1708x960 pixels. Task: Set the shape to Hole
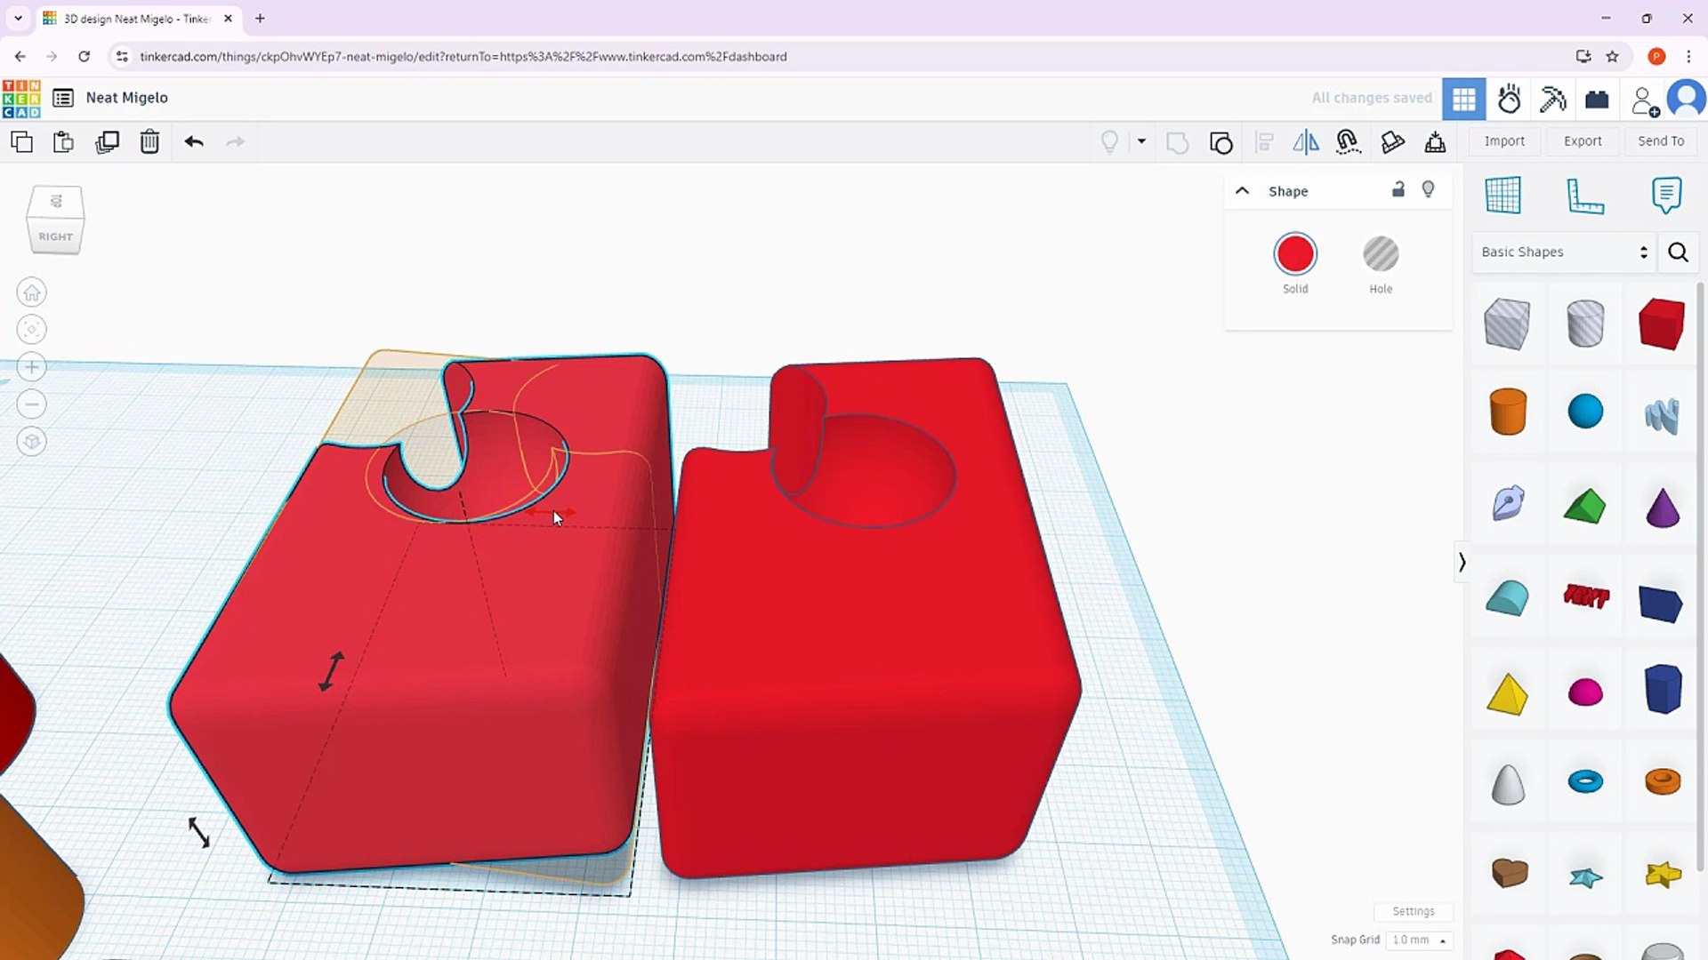pos(1381,255)
